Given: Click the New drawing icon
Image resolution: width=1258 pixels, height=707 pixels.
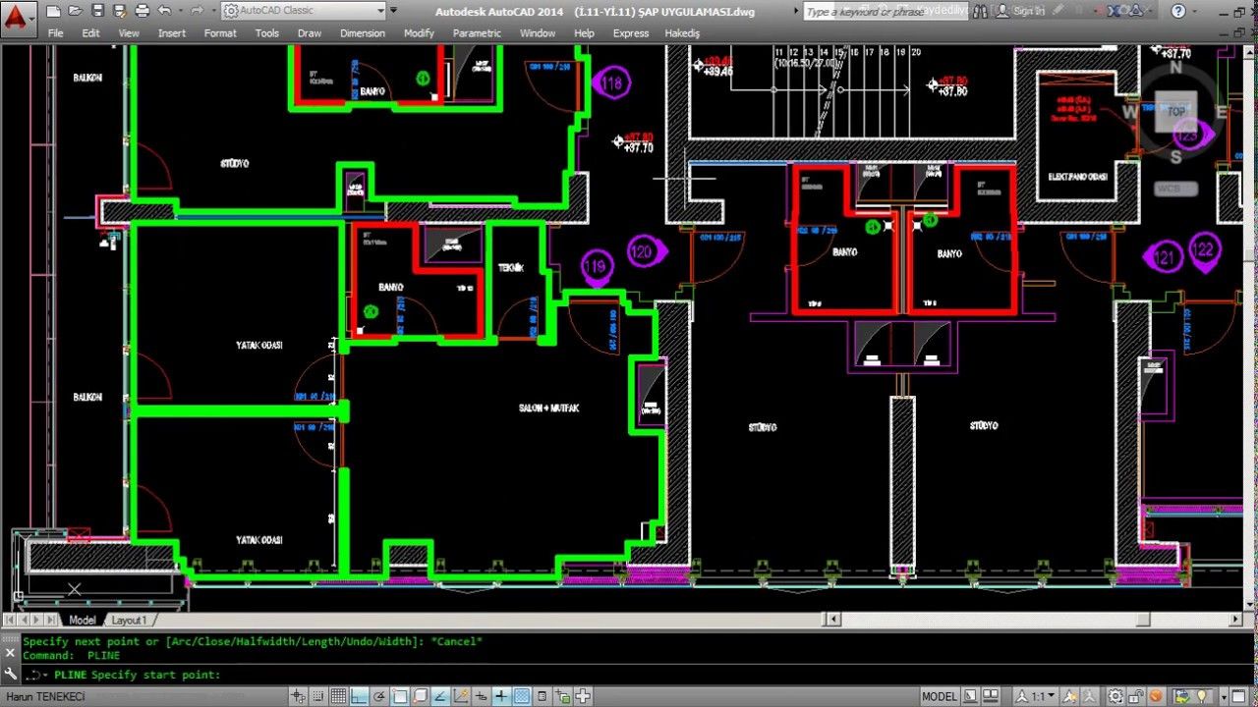Looking at the screenshot, I should [53, 11].
